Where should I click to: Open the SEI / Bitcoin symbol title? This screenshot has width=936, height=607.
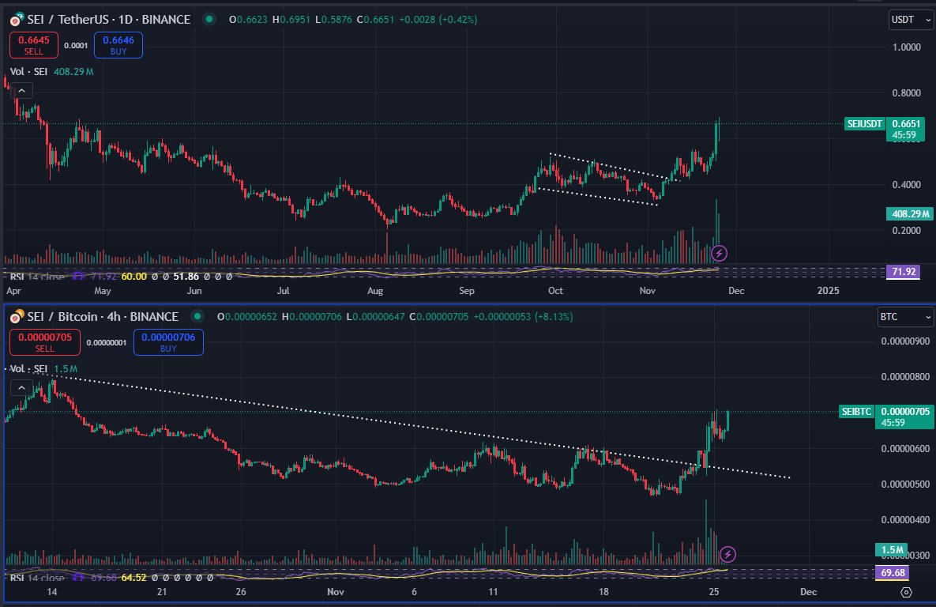[103, 316]
